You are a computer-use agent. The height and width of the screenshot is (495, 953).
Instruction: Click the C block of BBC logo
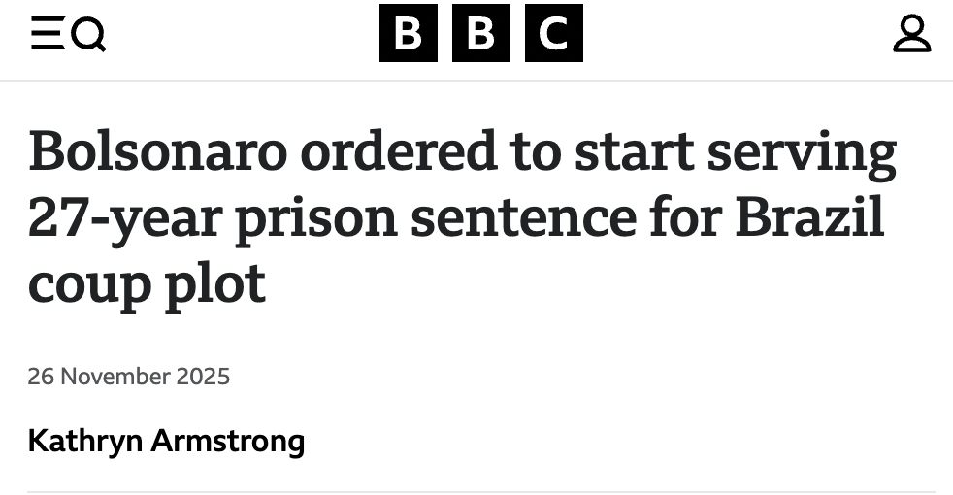pos(553,34)
